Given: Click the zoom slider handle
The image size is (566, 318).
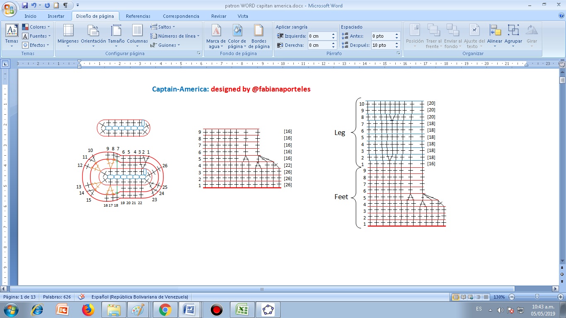Looking at the screenshot, I should pyautogui.click(x=537, y=297).
